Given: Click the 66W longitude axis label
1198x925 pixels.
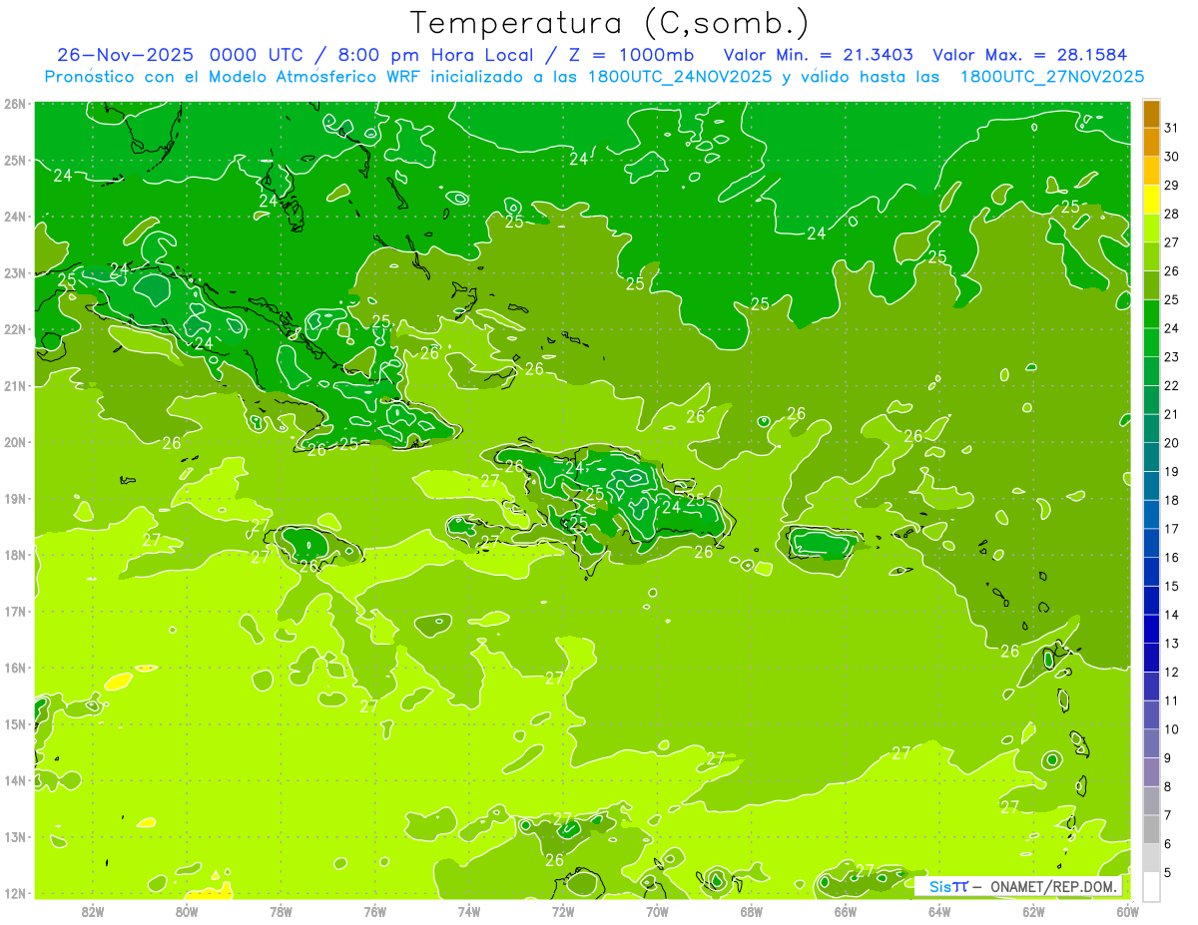Looking at the screenshot, I should click(x=846, y=911).
